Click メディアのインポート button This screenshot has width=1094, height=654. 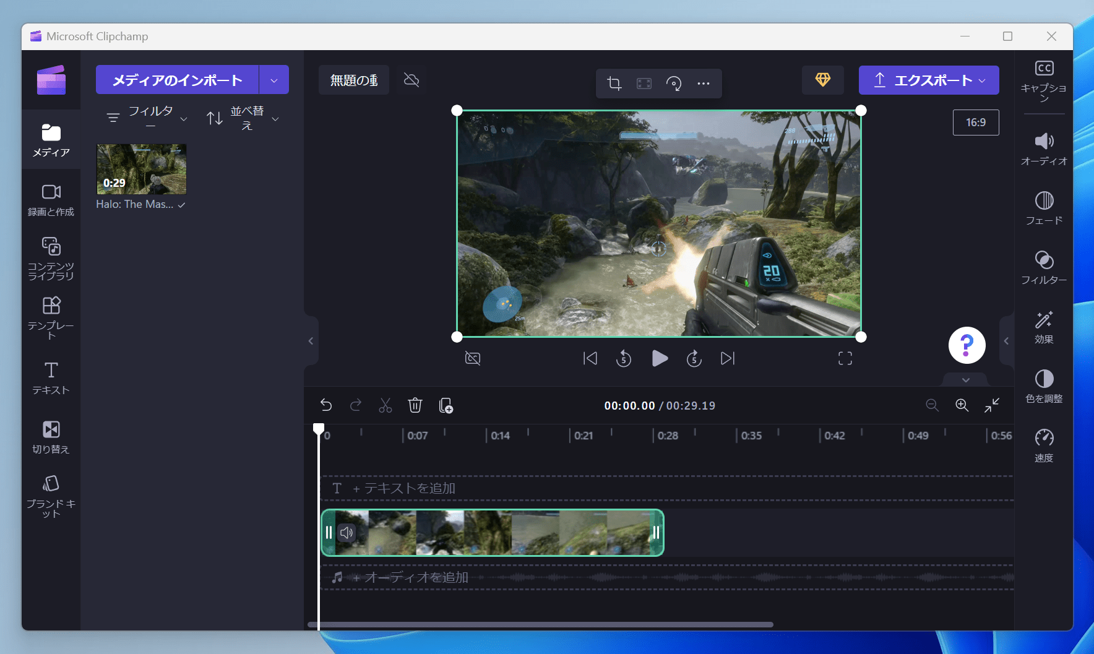177,80
